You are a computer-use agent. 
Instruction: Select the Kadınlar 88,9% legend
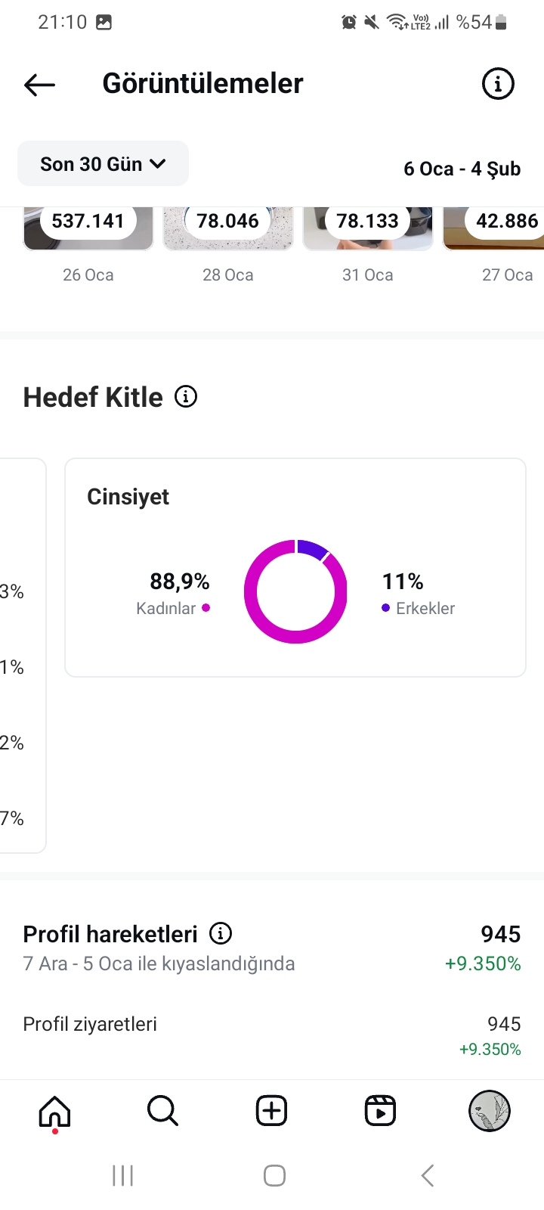173,594
